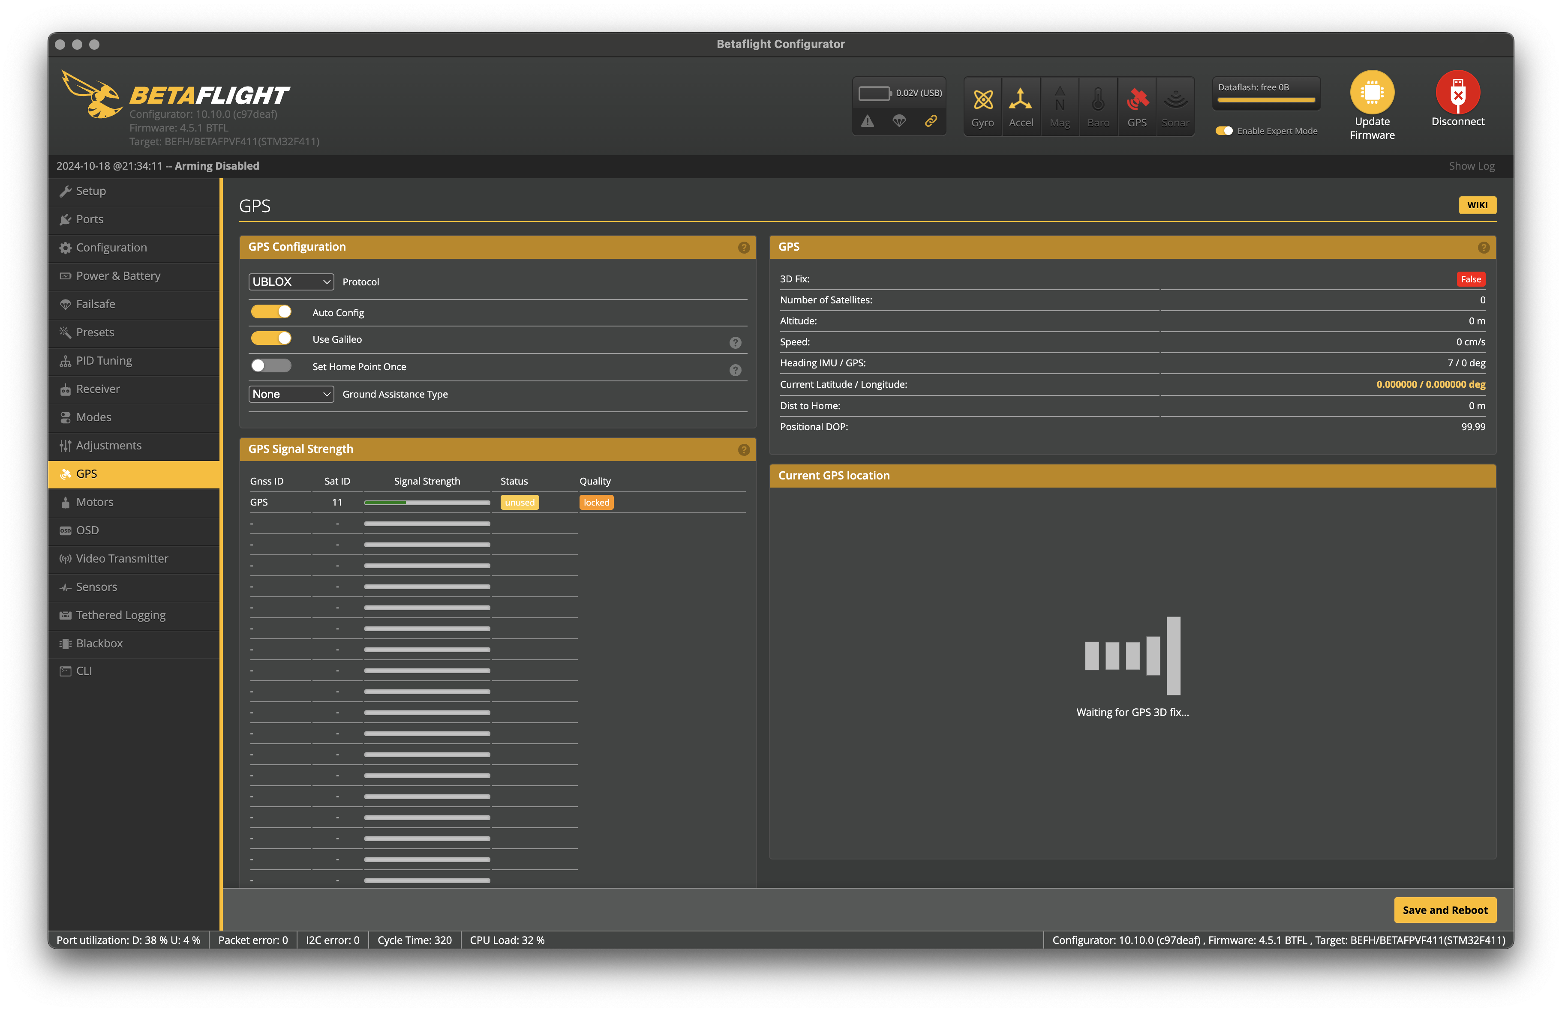Screen dimensions: 1562x1012
Task: Open the Sensors tab
Action: coord(134,587)
